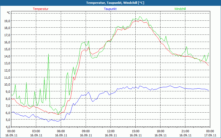This screenshot has height=138, width=221.
Task: Click the red temperature minimum near 05:40
Action: pyautogui.click(x=58, y=114)
